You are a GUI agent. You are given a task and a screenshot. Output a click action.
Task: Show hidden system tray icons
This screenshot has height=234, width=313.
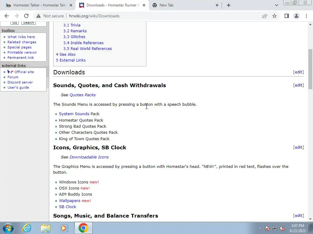260,228
